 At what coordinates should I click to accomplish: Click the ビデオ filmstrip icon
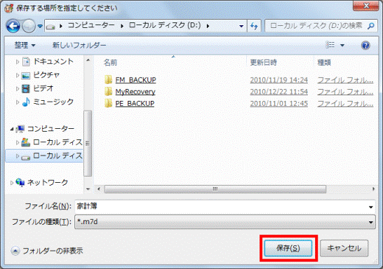coord(26,89)
